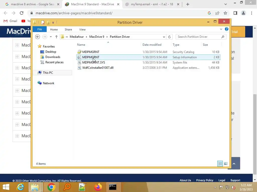This screenshot has width=257, height=192.
Task: Open Chrome profile avatar
Action: [243, 13]
